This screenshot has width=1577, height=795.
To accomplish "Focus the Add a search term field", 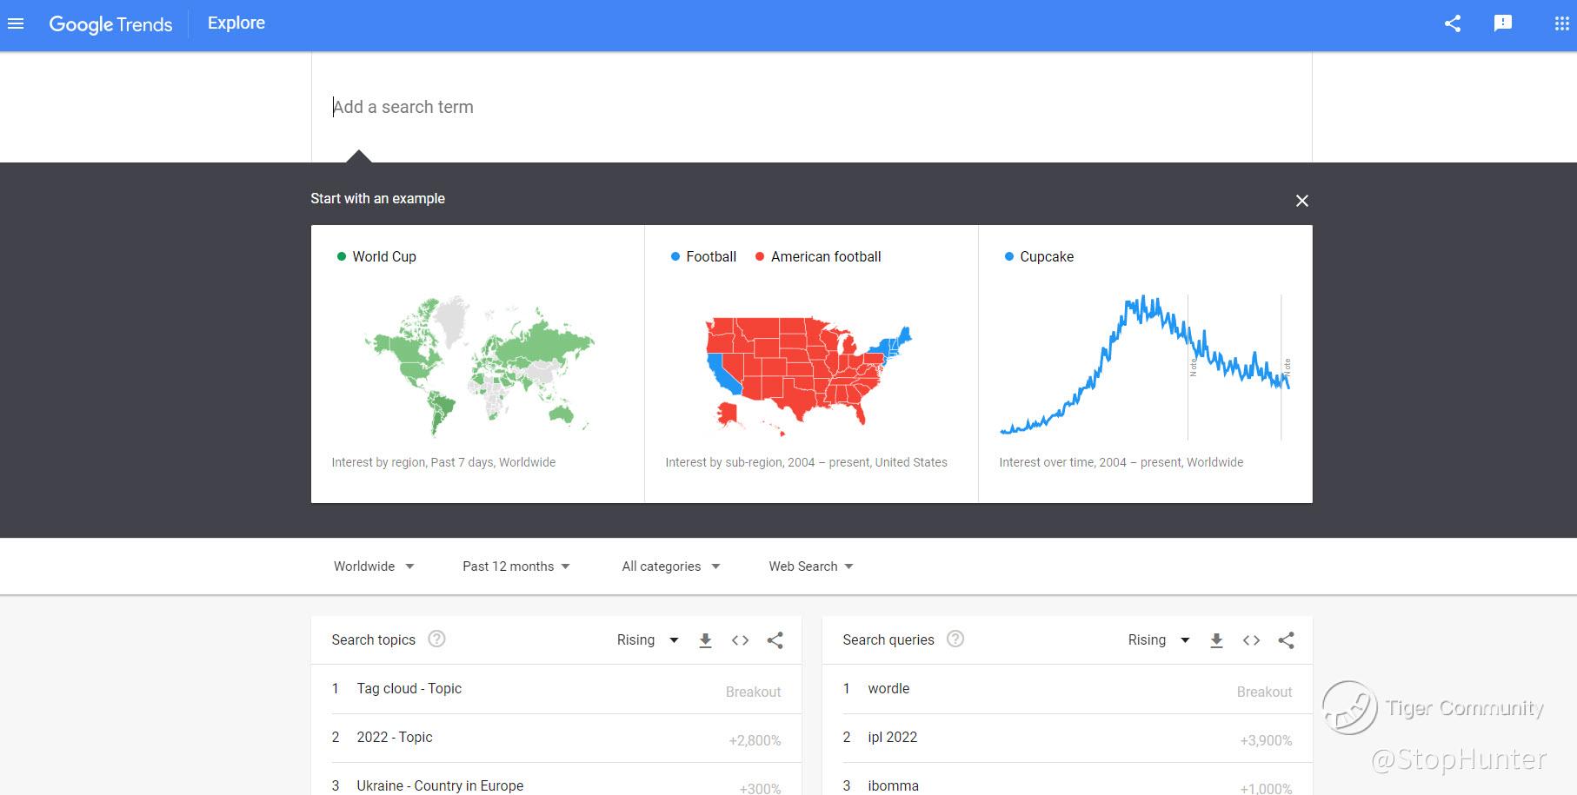I will pos(808,107).
